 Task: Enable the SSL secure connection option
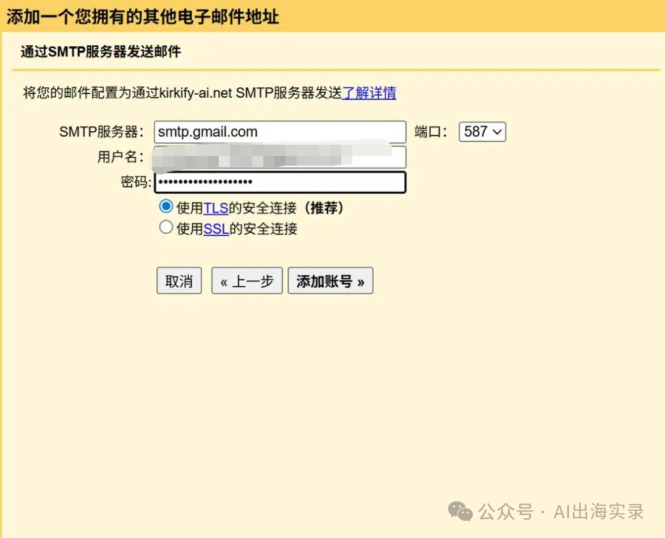click(x=166, y=228)
